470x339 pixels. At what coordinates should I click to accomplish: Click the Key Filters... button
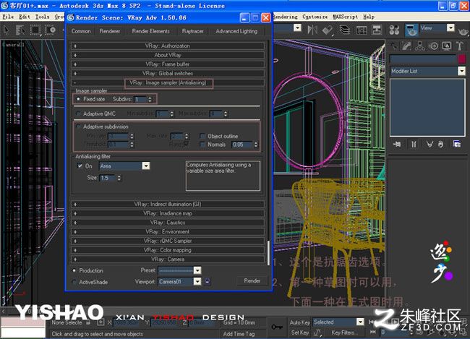tap(343, 332)
